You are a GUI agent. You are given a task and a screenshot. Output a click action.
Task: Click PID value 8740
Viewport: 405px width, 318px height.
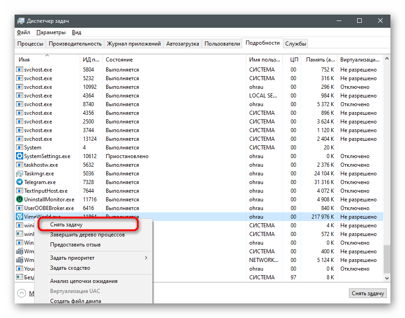pos(88,104)
